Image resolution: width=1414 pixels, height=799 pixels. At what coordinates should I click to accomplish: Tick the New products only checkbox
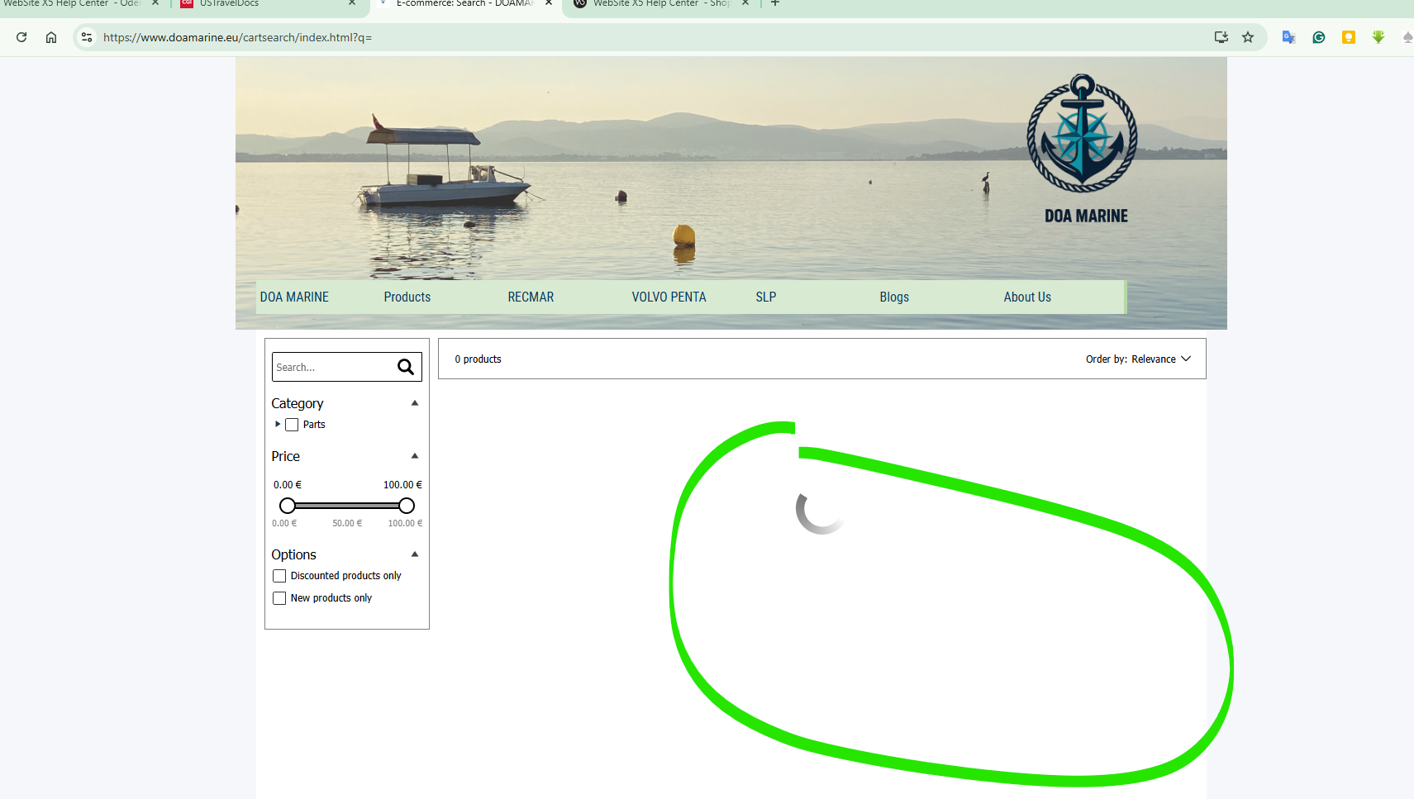click(279, 598)
